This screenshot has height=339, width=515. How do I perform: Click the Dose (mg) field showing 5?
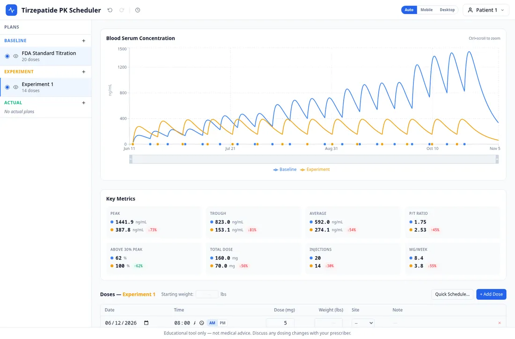(x=280, y=323)
